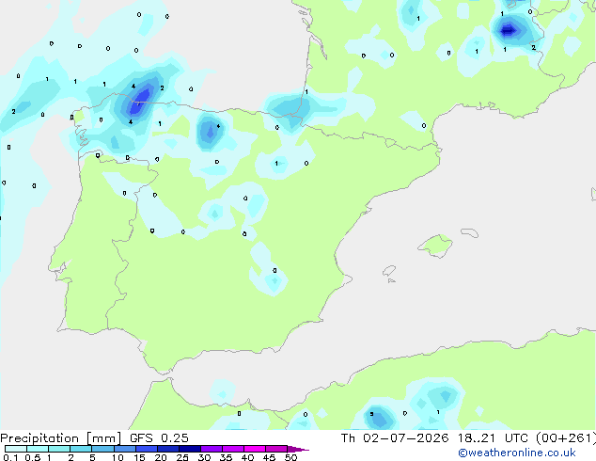Screen dimensions: 596x461
Task: Click the 10 legend scale value
Action: click(118, 457)
